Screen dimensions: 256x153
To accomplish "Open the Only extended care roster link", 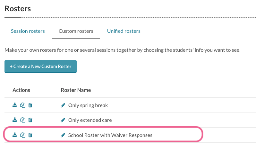I will click(90, 120).
